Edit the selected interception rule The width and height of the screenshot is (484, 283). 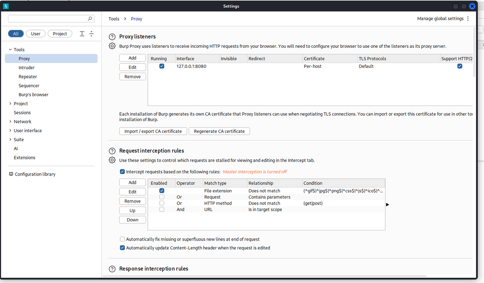click(132, 192)
